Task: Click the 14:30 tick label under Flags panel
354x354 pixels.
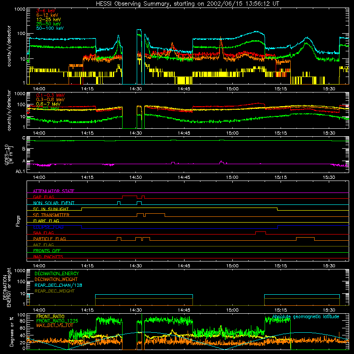Action: (136, 266)
